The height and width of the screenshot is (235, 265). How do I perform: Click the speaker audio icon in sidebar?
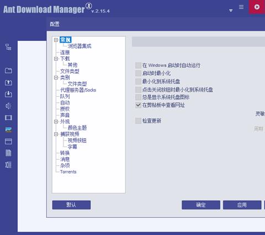[8, 106]
